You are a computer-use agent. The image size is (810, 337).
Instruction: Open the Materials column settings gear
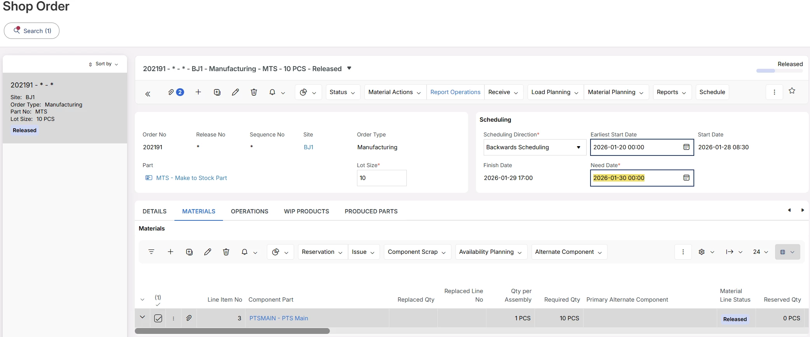pyautogui.click(x=702, y=252)
